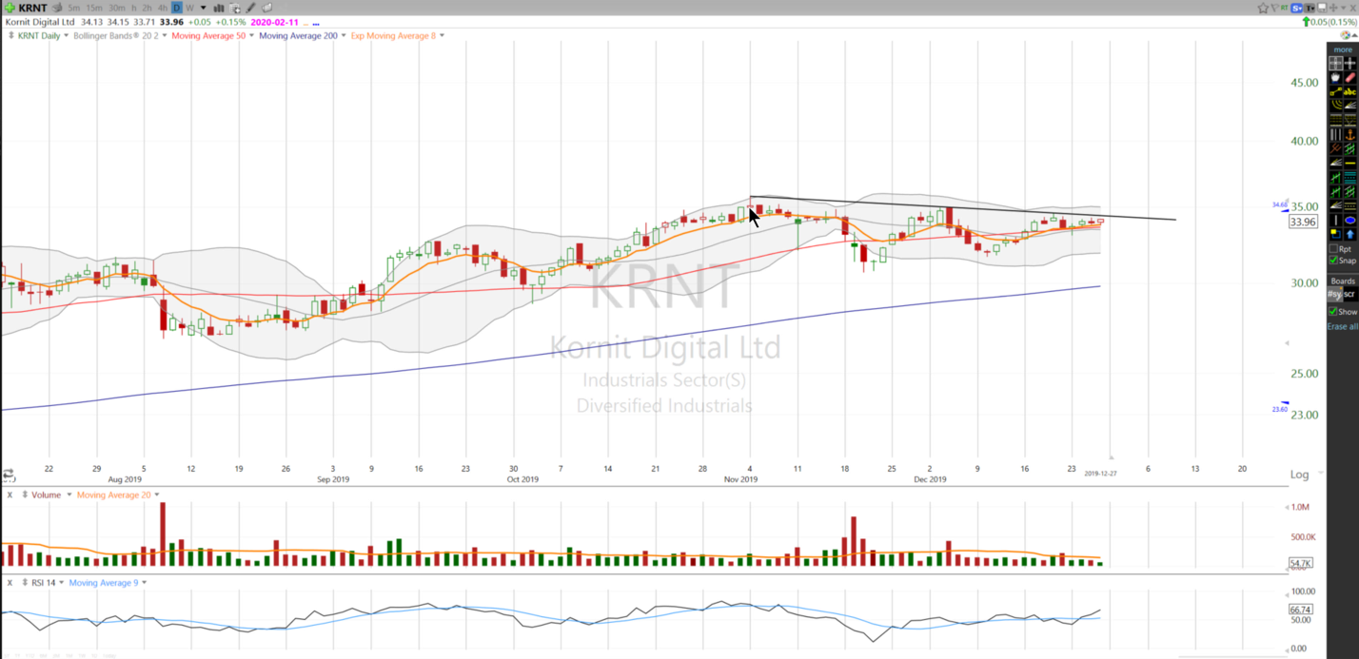Click the green plus add-symbol icon
Viewport: 1359px width, 659px height.
coord(10,8)
